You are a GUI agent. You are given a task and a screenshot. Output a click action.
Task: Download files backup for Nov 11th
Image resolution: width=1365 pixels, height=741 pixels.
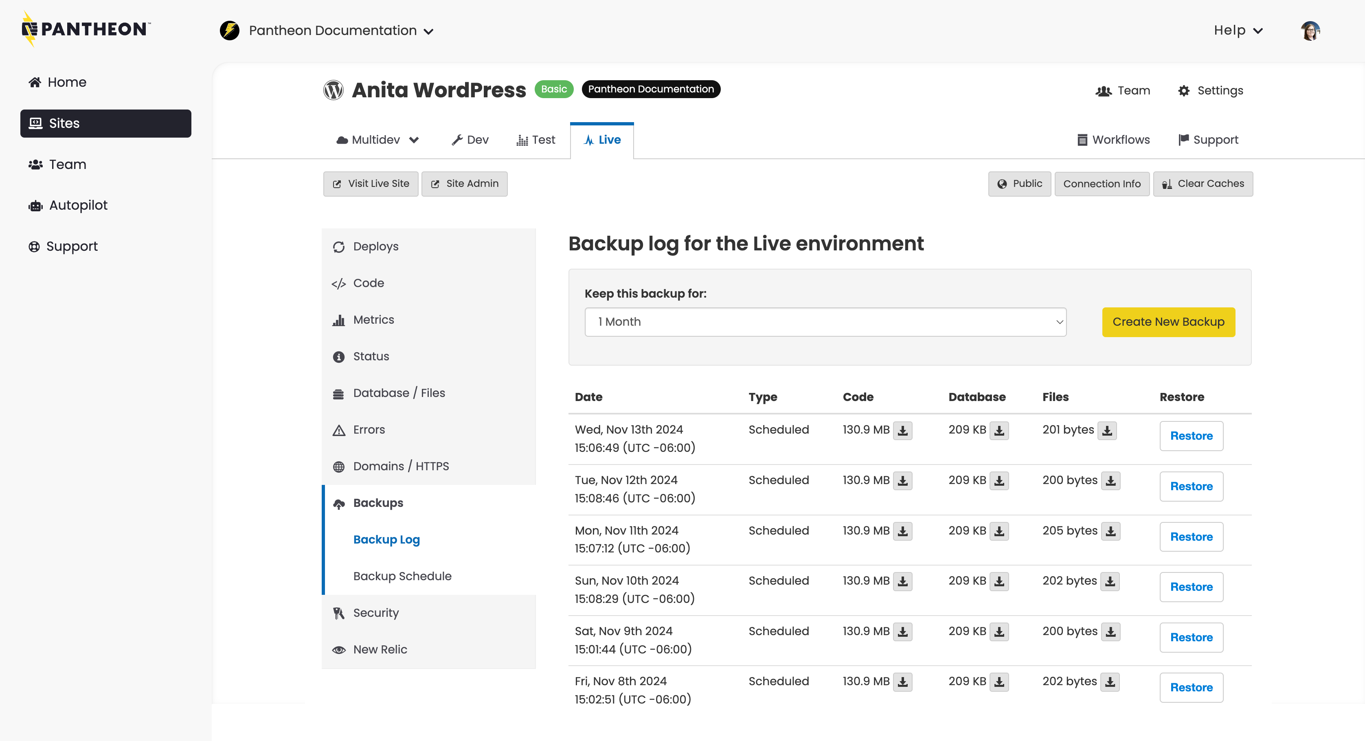coord(1110,531)
